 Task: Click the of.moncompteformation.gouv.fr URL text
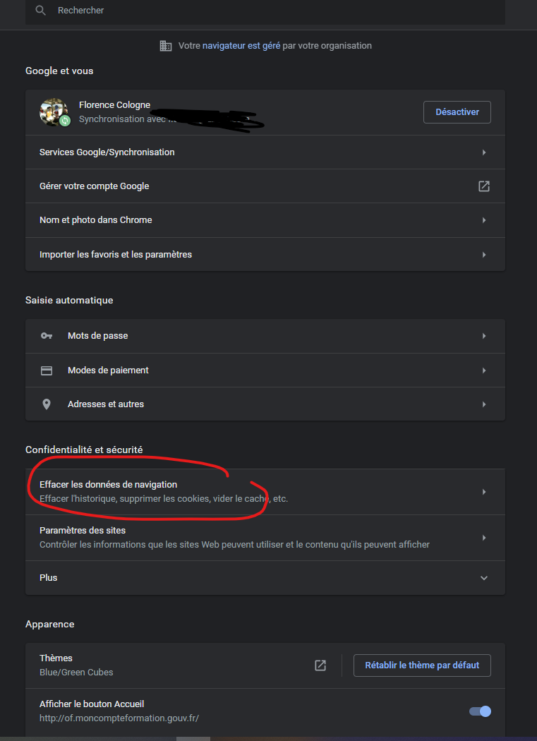pos(119,718)
